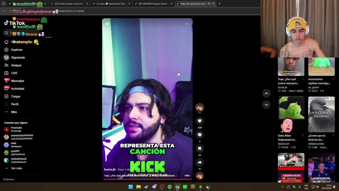Open busta.jb username on video

tap(110, 170)
